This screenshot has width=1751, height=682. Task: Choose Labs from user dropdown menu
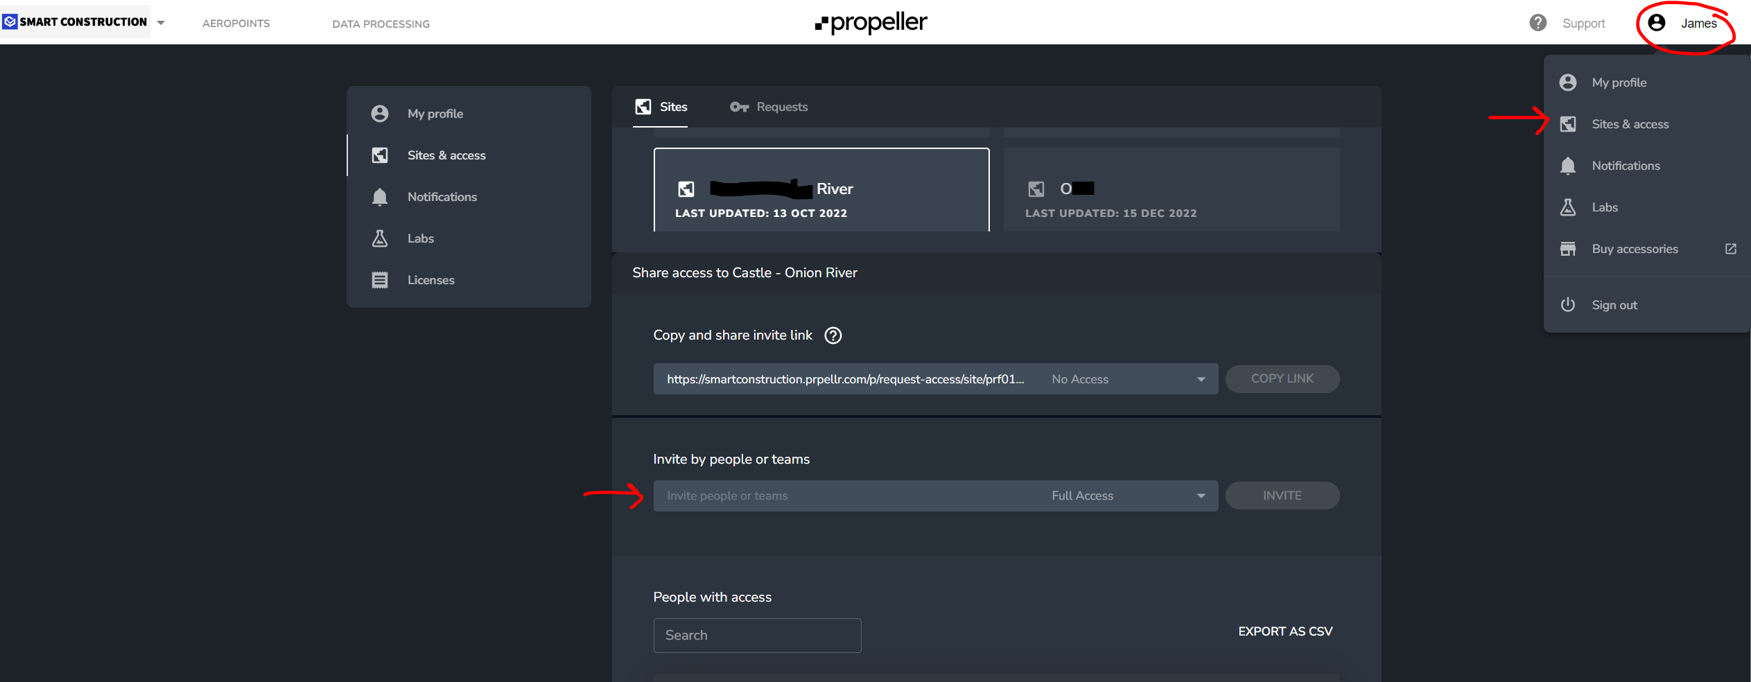(1647, 207)
